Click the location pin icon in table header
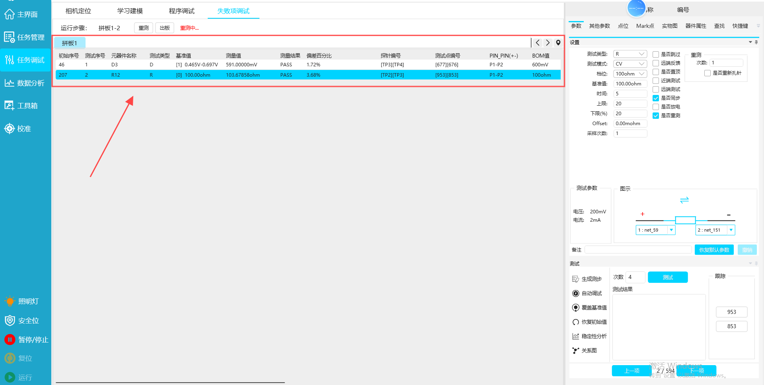764x385 pixels. [558, 43]
